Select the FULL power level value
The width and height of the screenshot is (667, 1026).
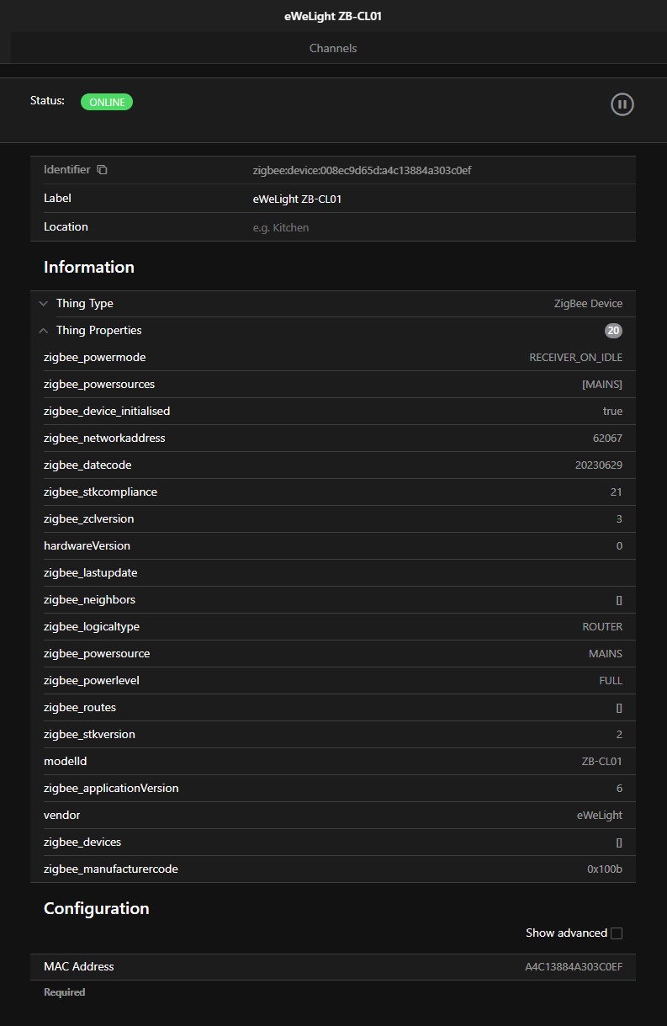coord(611,681)
